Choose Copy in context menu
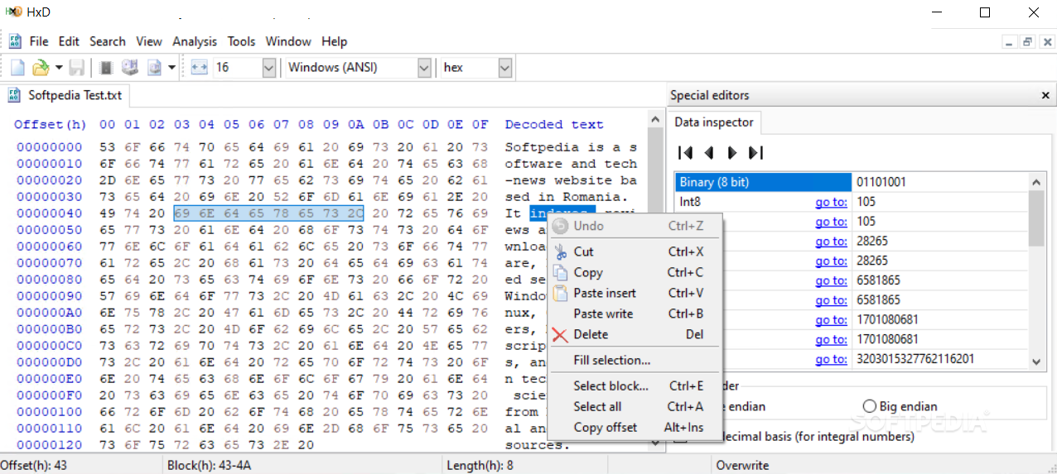This screenshot has height=474, width=1057. (x=634, y=272)
